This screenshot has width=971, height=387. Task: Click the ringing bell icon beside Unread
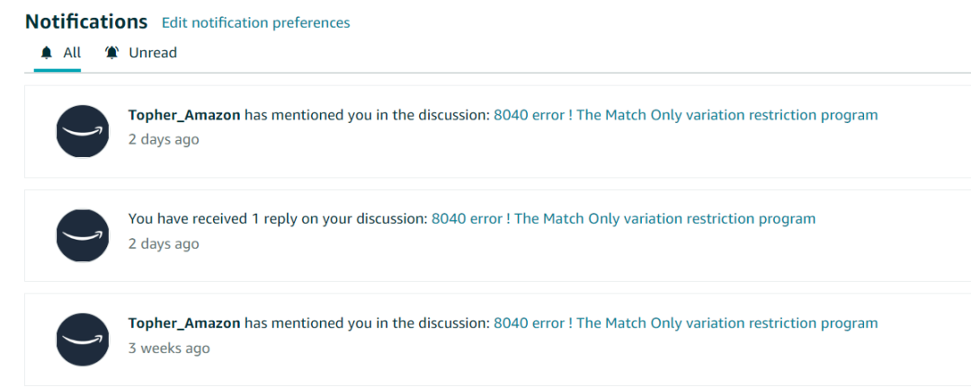[111, 53]
